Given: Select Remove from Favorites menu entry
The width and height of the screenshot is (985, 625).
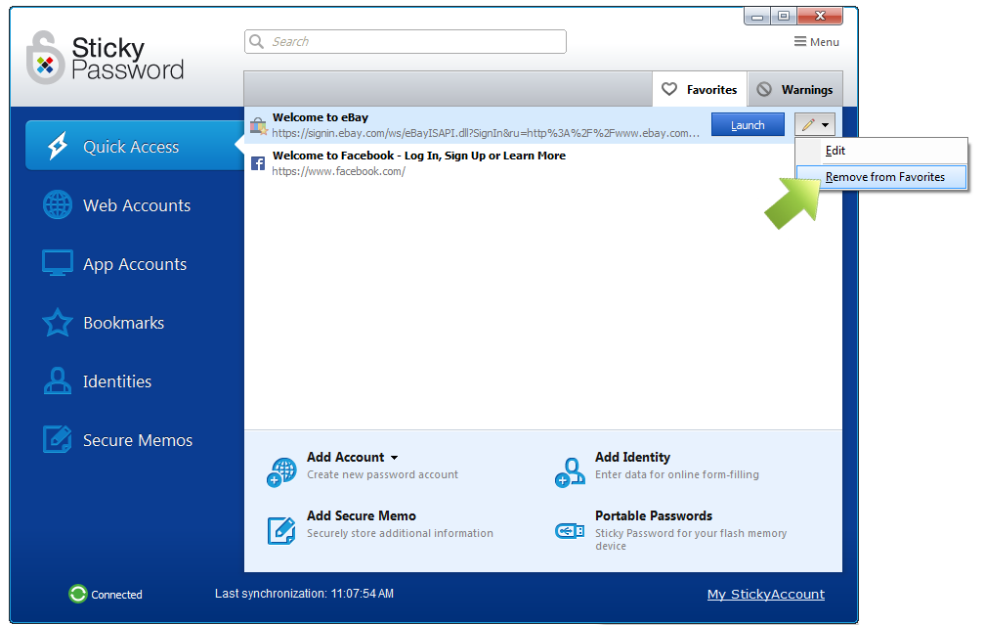Looking at the screenshot, I should point(881,177).
